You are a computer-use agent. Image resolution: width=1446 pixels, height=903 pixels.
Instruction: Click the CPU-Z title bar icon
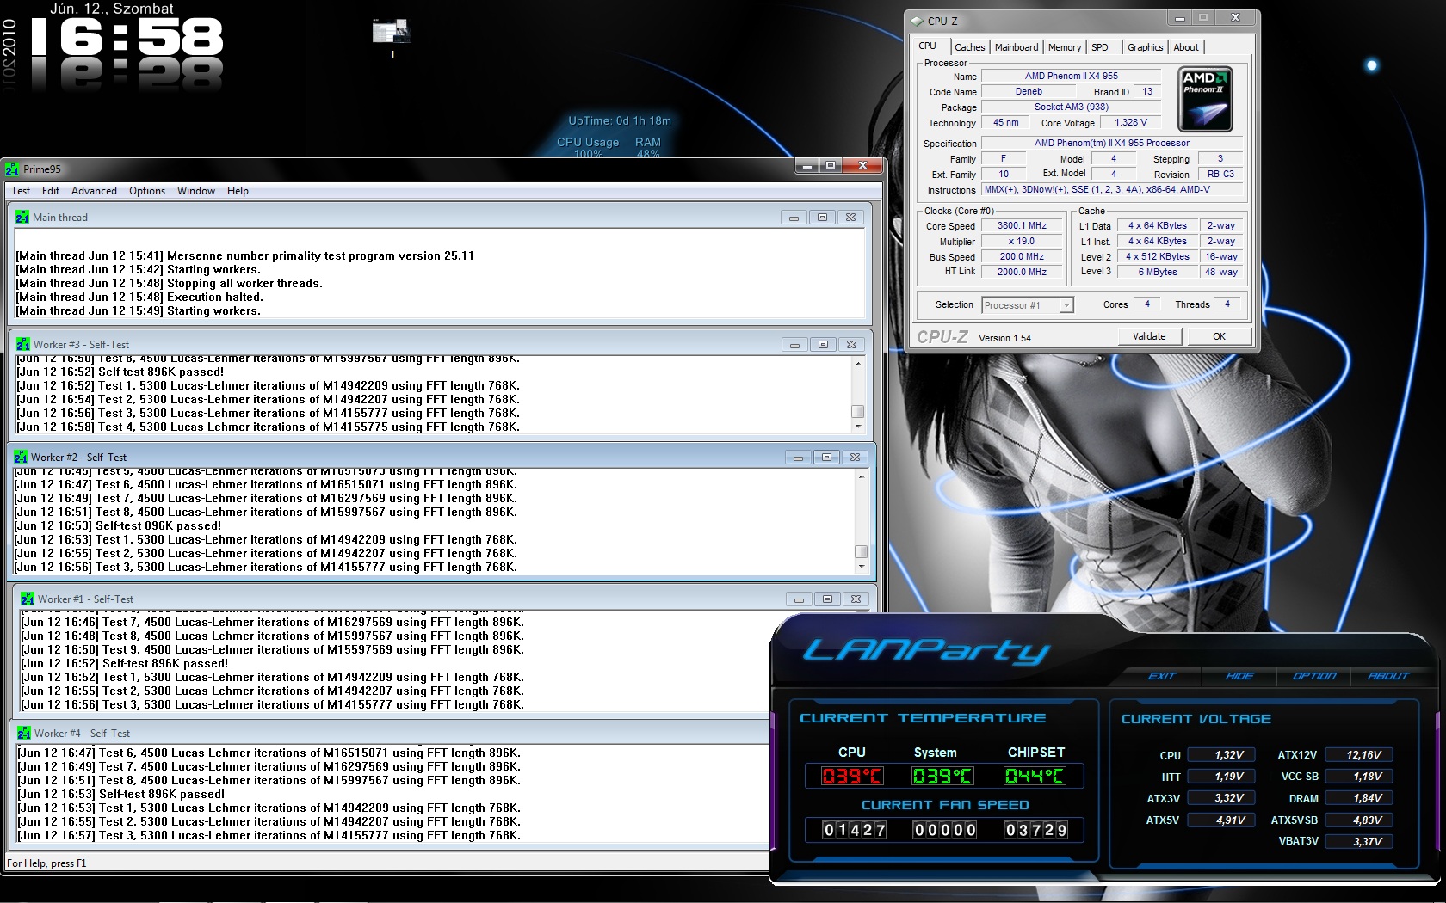click(918, 21)
